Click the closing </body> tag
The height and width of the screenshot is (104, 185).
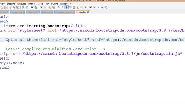[x=16, y=63]
